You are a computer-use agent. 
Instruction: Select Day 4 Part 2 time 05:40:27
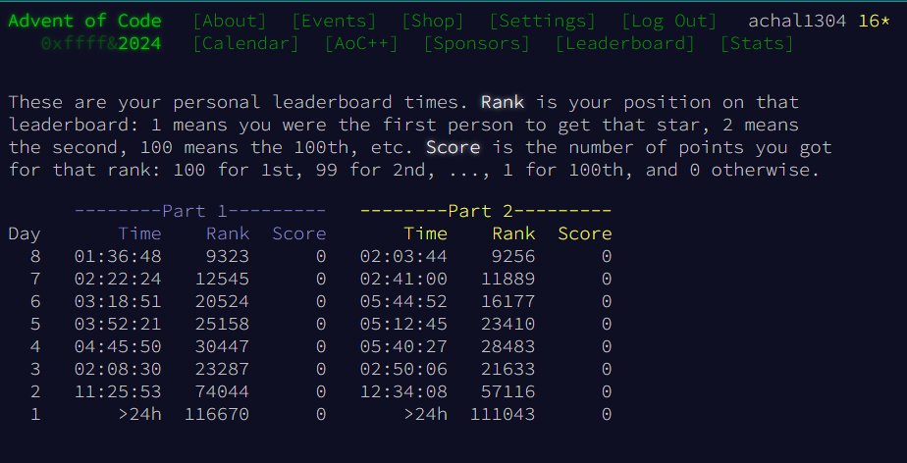point(403,346)
